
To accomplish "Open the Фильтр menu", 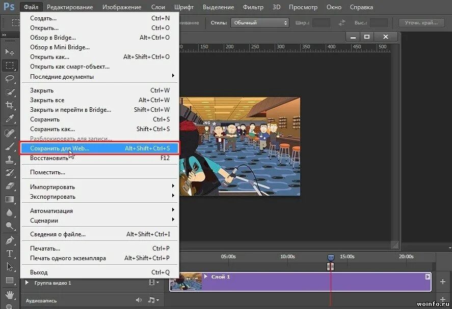I will 253,7.
